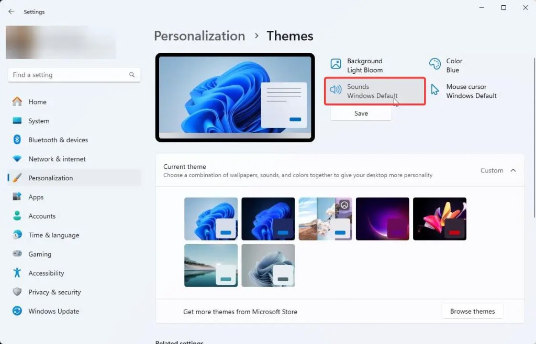Click the Time & language globe icon
This screenshot has height=344, width=536.
17,235
